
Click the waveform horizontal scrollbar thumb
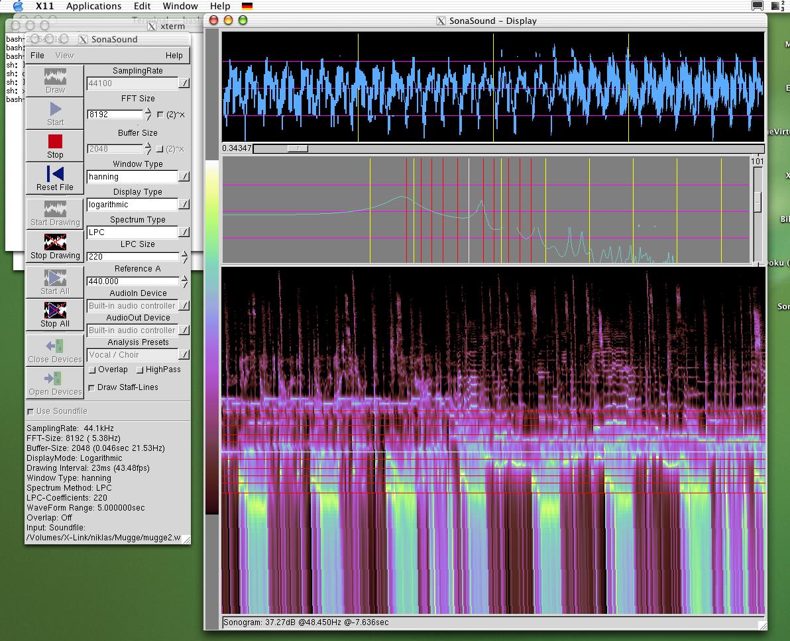[x=298, y=148]
